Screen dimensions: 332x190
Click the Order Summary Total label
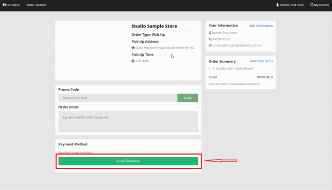tap(213, 77)
